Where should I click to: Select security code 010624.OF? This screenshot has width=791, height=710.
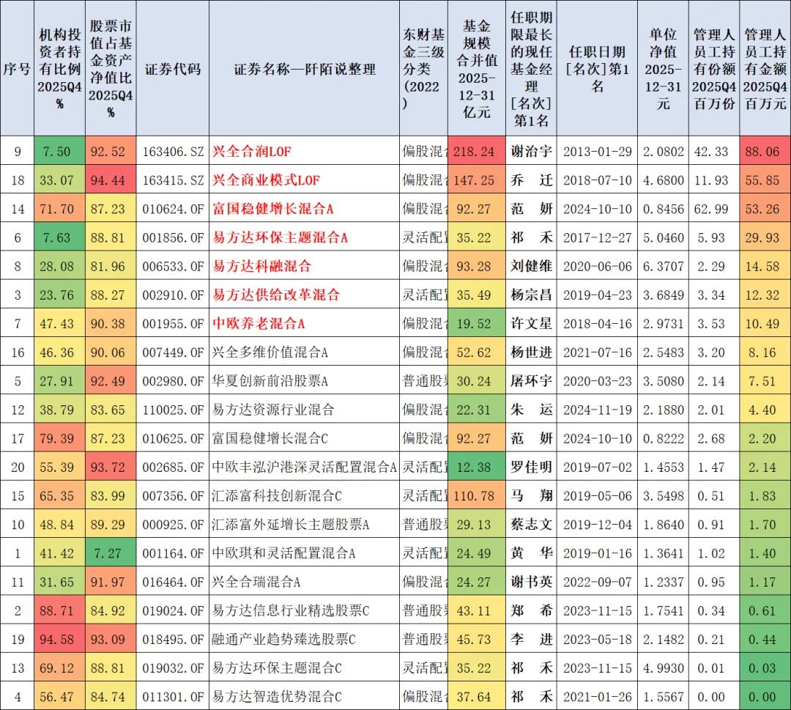point(173,209)
